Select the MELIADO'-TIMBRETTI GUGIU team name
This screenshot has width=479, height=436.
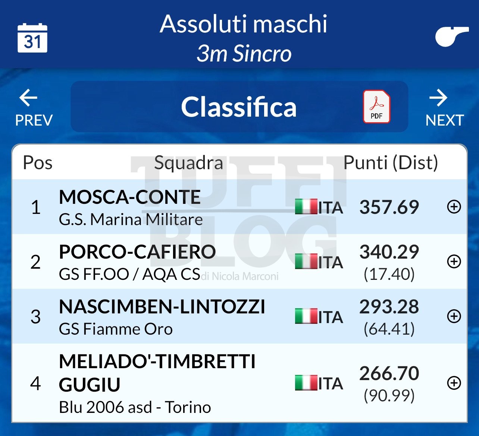point(157,373)
